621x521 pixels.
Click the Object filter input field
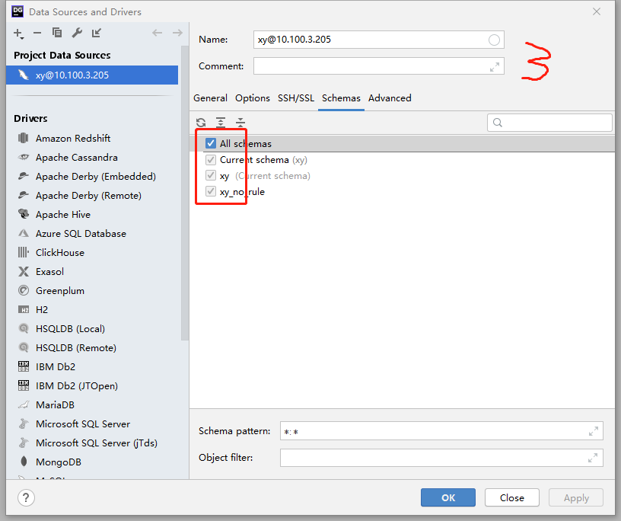click(x=441, y=458)
